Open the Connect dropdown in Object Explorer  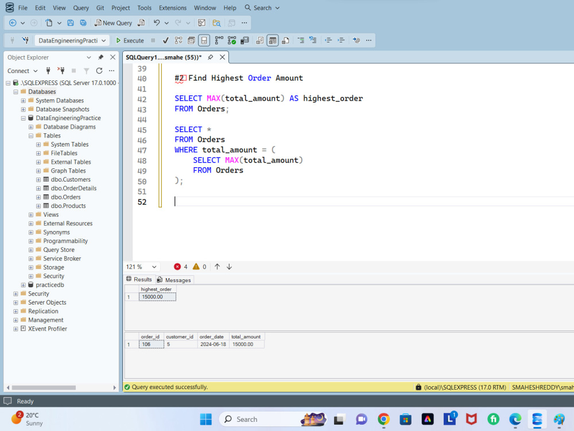click(22, 71)
